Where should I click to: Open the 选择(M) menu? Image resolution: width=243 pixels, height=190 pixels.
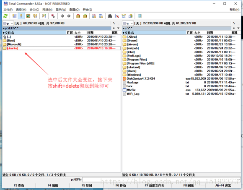tap(21, 10)
